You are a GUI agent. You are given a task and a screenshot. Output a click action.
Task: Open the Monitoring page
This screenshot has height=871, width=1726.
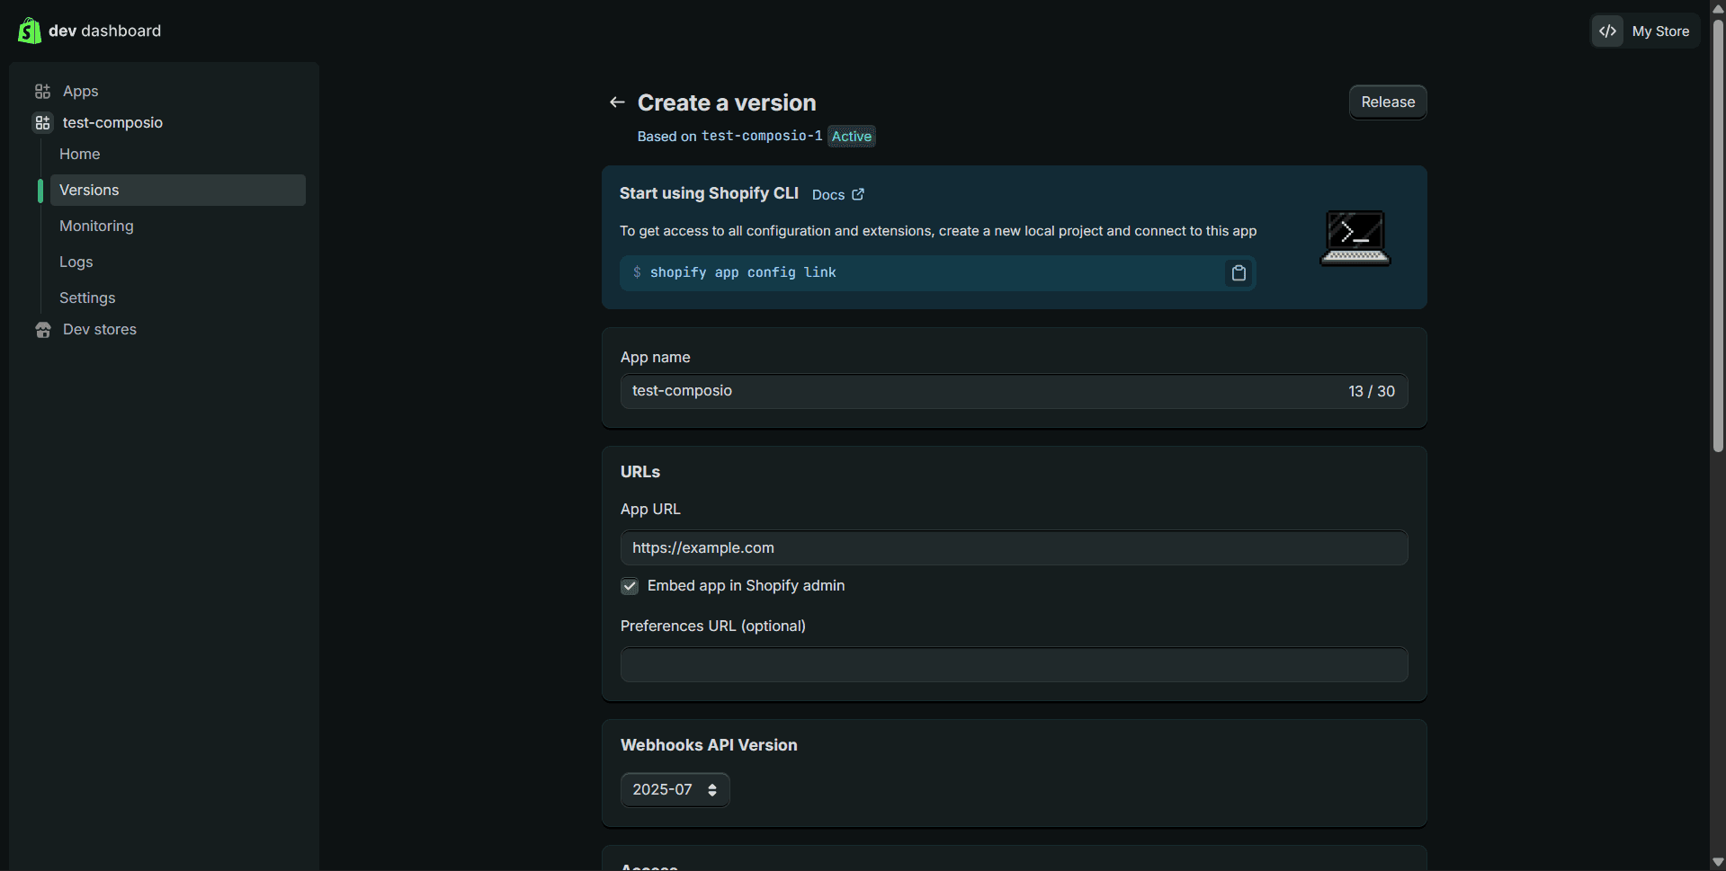pos(96,226)
